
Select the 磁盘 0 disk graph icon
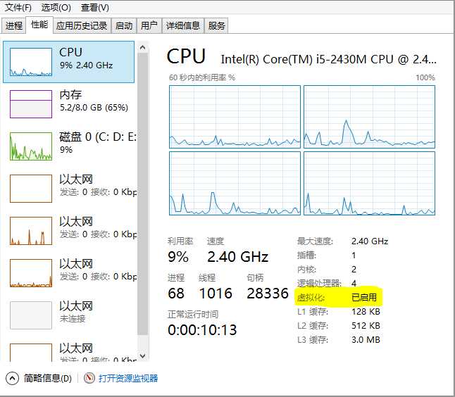pos(31,146)
